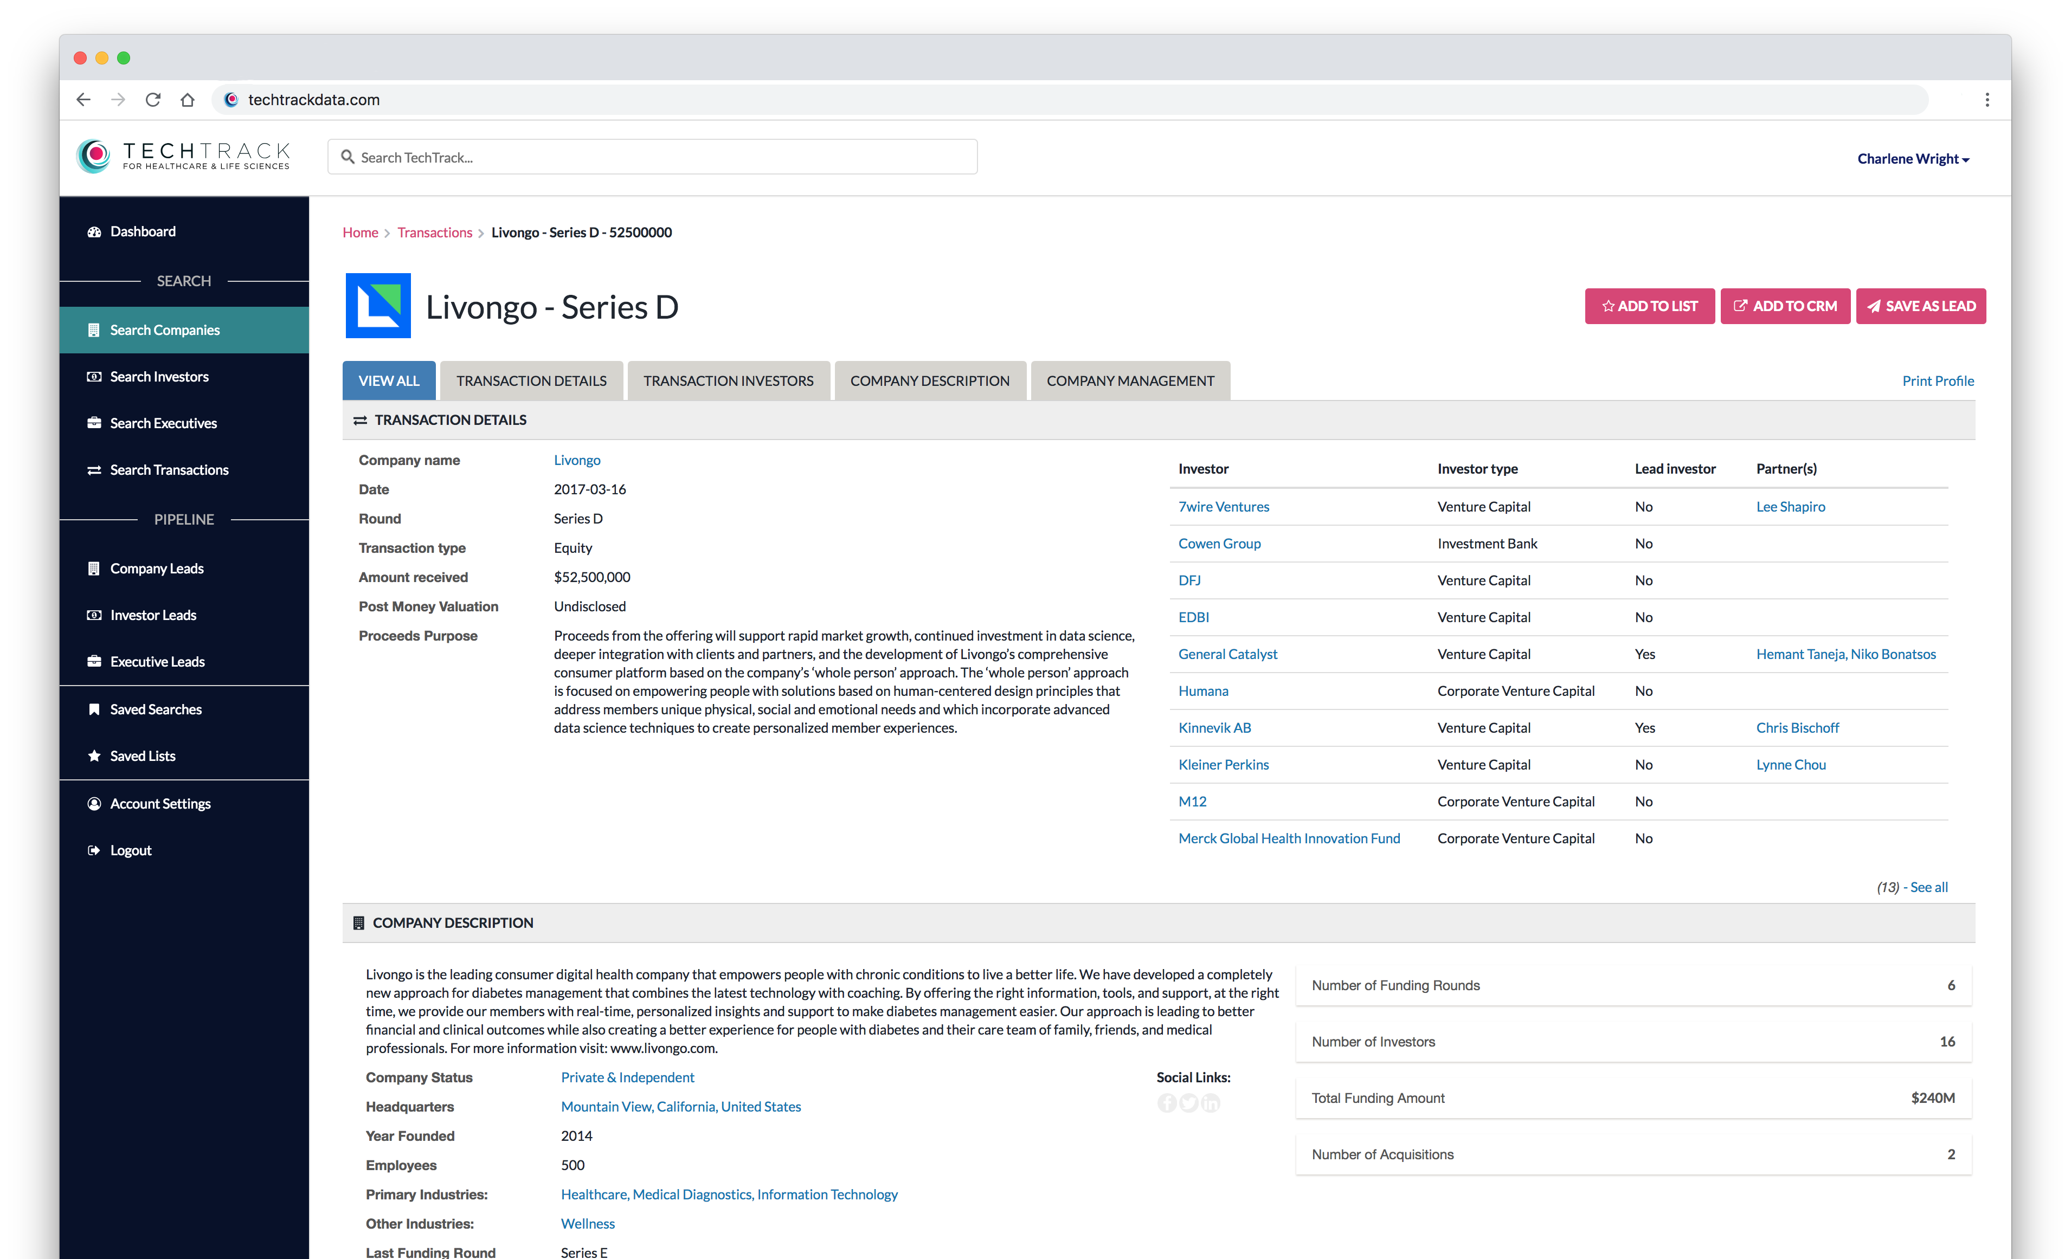Open Search Executives in sidebar
The height and width of the screenshot is (1259, 2071).
click(184, 423)
